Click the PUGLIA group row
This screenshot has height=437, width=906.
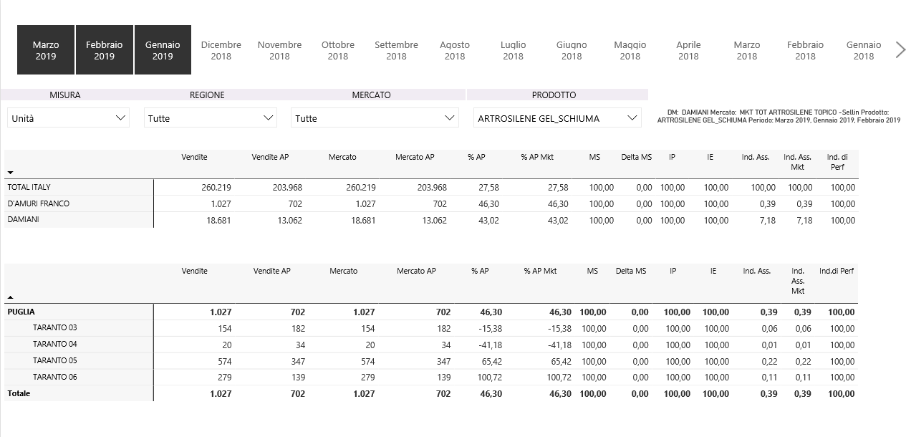coord(21,312)
